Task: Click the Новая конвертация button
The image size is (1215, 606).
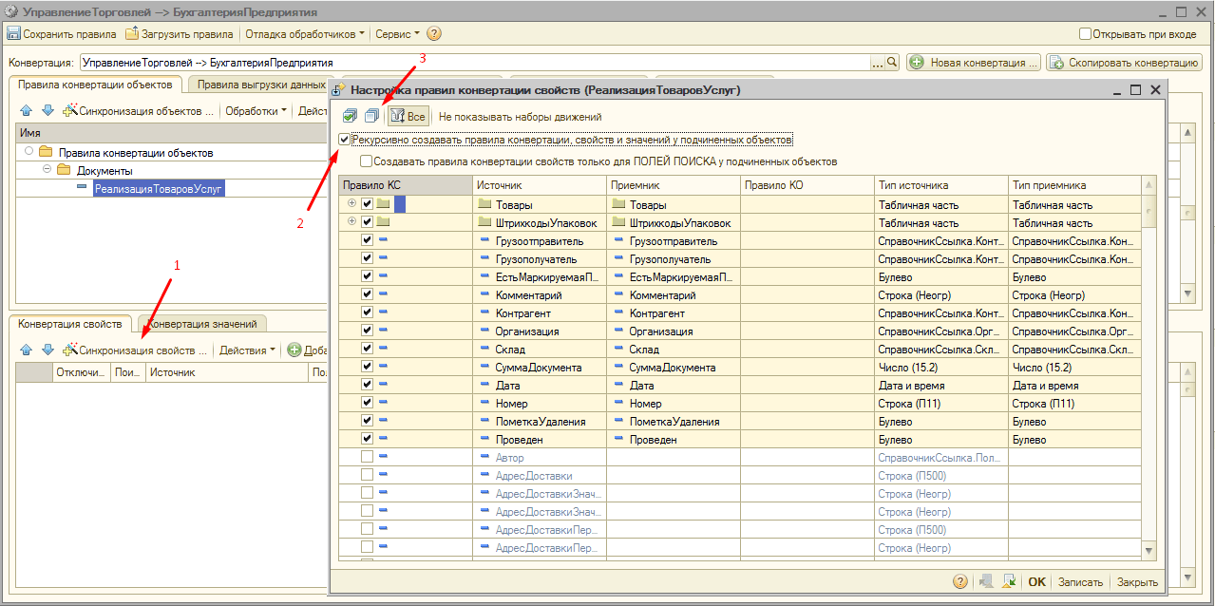Action: (x=974, y=63)
